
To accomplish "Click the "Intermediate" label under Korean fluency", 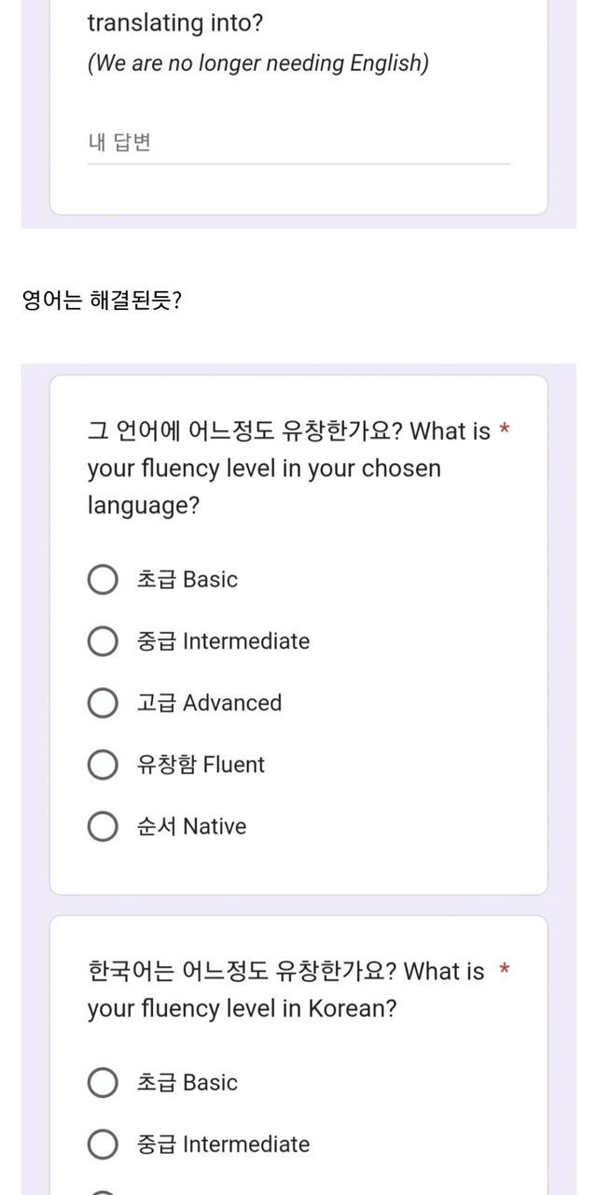I will point(246,1145).
